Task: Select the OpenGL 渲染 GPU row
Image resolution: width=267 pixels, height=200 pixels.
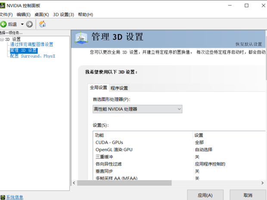Action: point(179,150)
